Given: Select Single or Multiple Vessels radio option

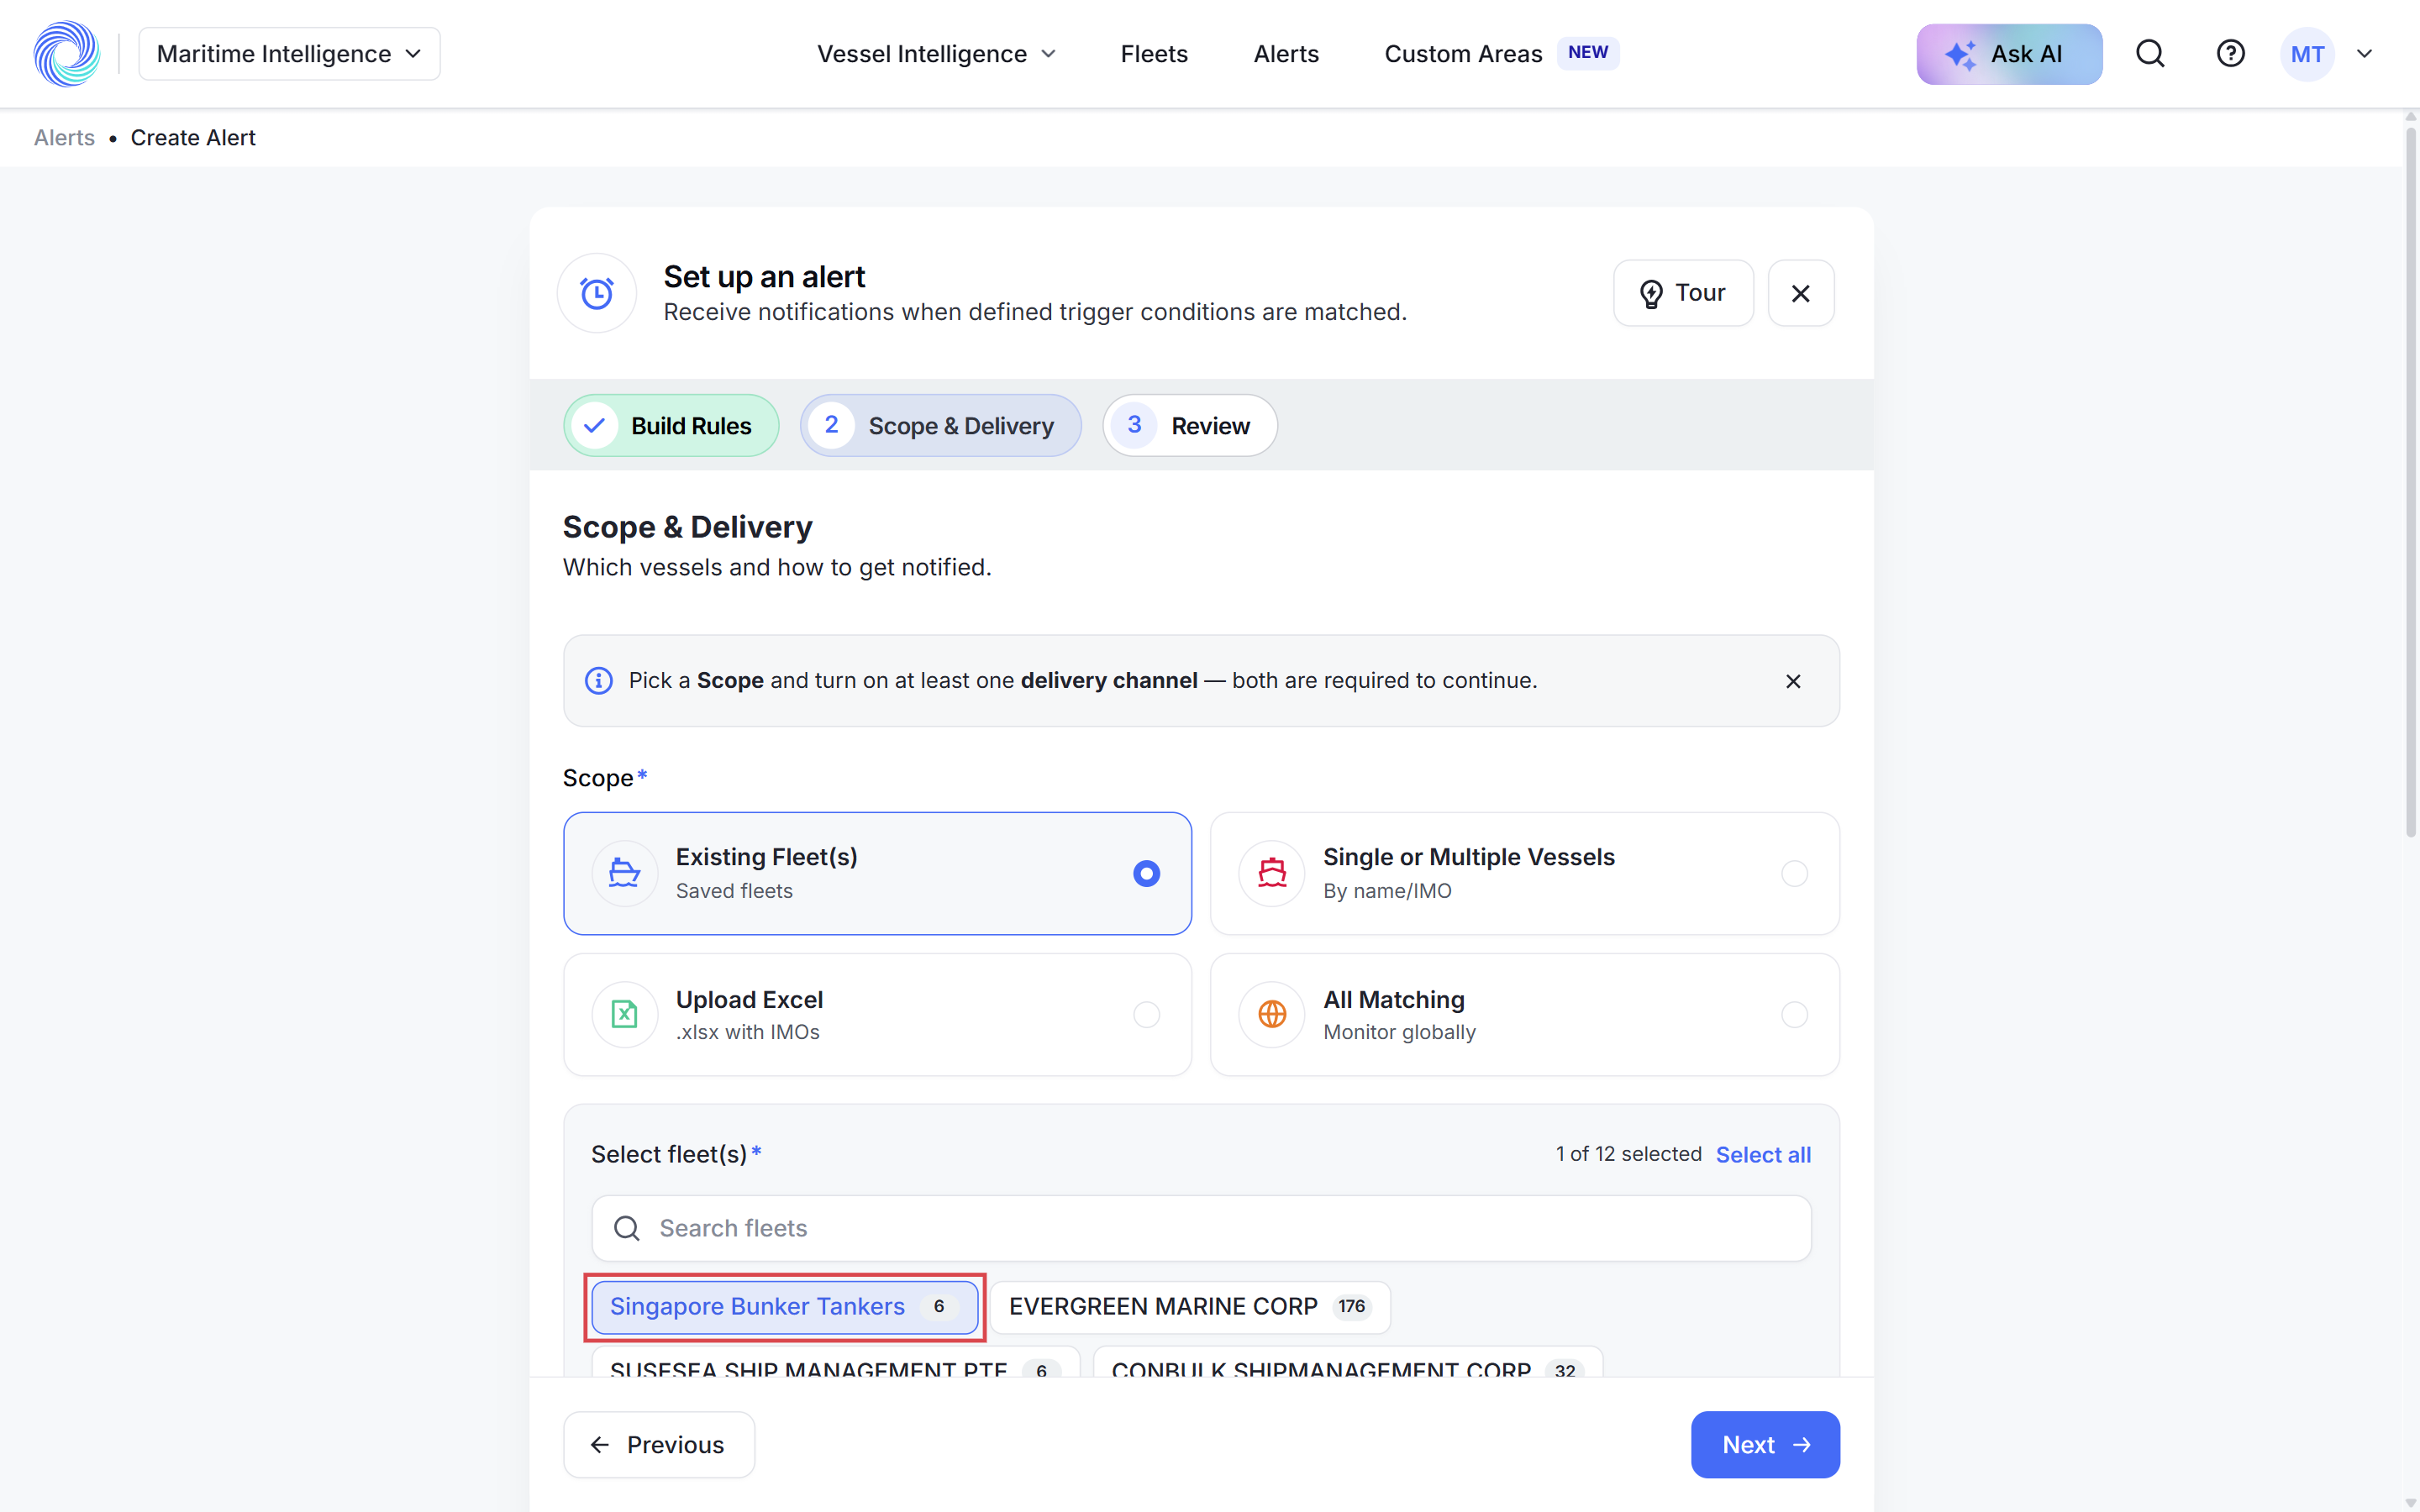Looking at the screenshot, I should (1525, 874).
